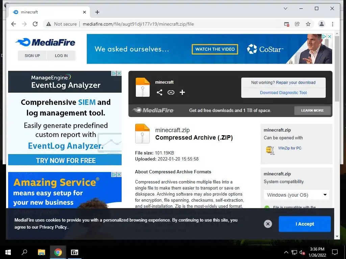Click the address bar URL

tap(138, 24)
